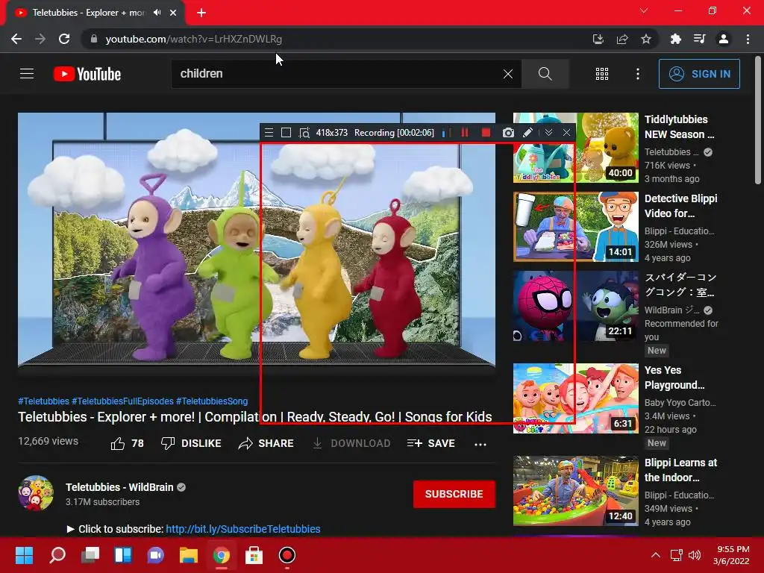The width and height of the screenshot is (764, 573).
Task: Open the Yes Yes Playground title
Action: click(674, 378)
